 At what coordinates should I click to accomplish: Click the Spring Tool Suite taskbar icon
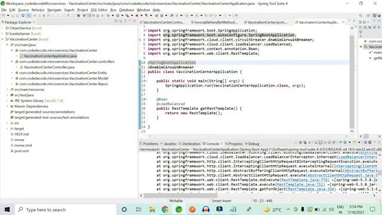tap(179, 210)
